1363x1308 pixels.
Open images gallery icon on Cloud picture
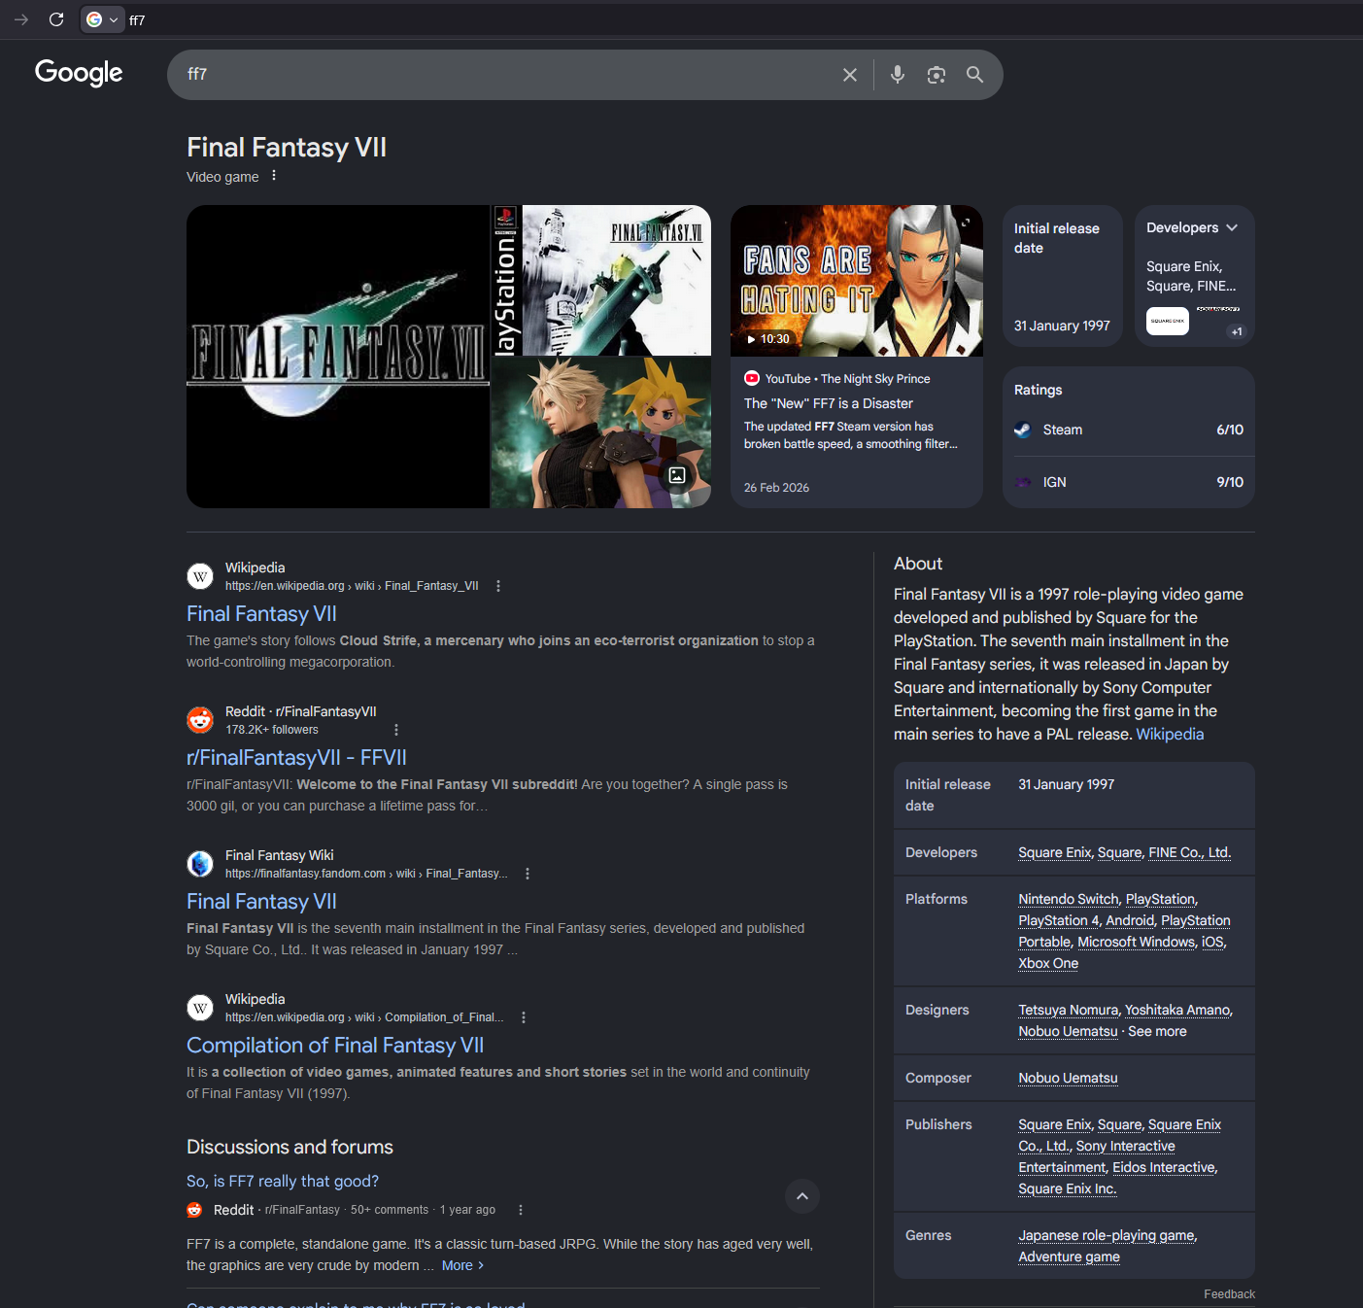tap(677, 475)
